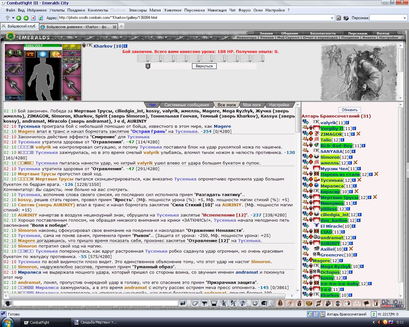Switch to the Бойцовский клуб tab

(x=19, y=26)
